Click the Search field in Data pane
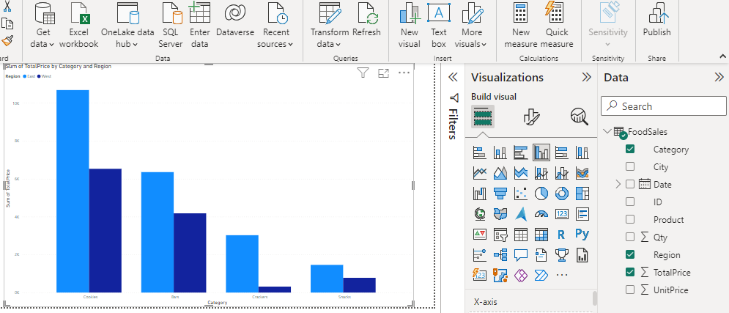Screen dimensions: 729x313 tap(664, 106)
